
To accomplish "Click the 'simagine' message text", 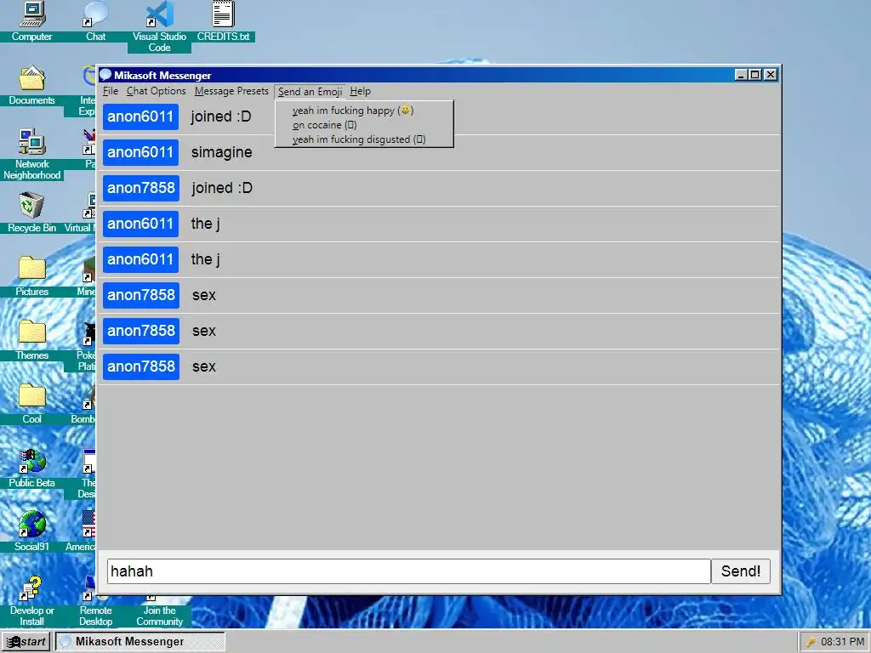I will 222,152.
